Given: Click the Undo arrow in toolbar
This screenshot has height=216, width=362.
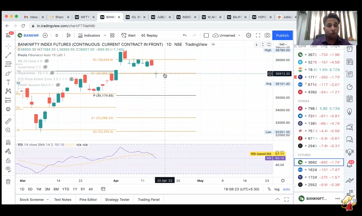Looking at the screenshot, I should [185, 35].
